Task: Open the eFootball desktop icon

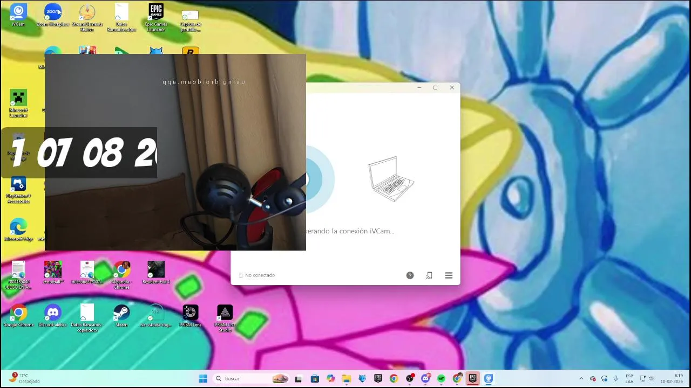Action: (53, 273)
